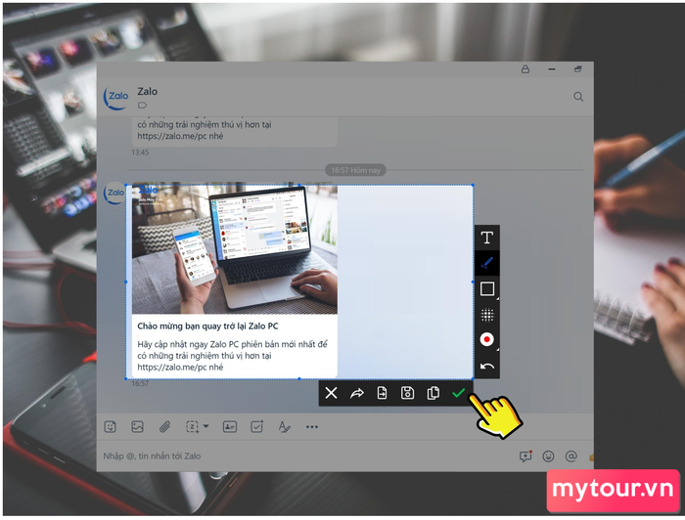Click the lock icon in title bar
The width and height of the screenshot is (685, 520).
[x=525, y=69]
